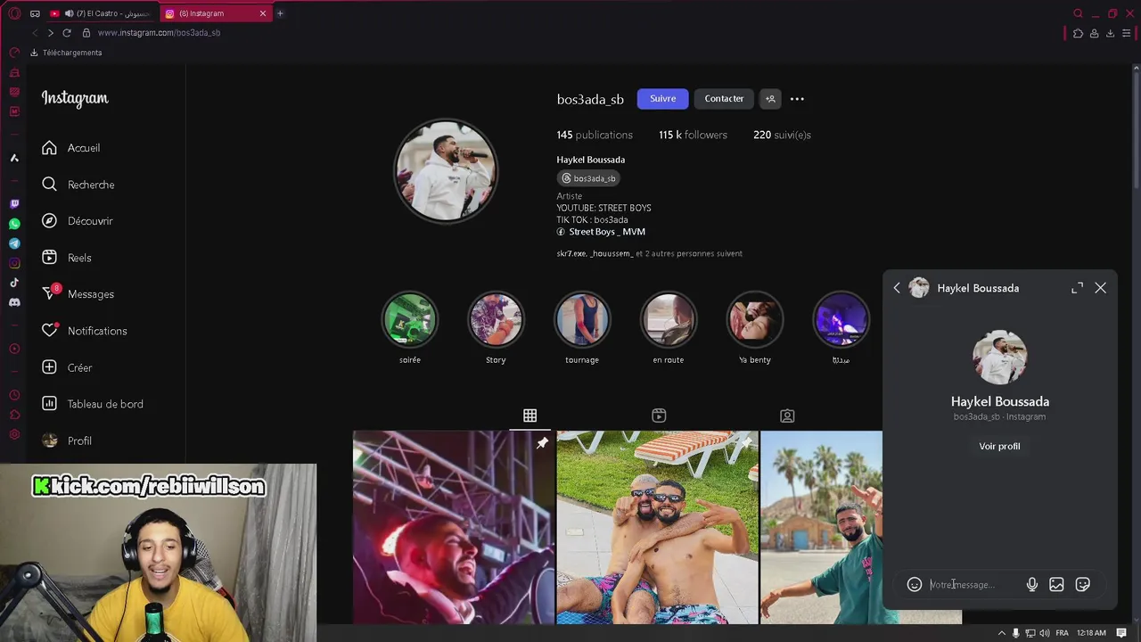Select the Reels tab on profile
Image resolution: width=1141 pixels, height=642 pixels.
tap(659, 416)
